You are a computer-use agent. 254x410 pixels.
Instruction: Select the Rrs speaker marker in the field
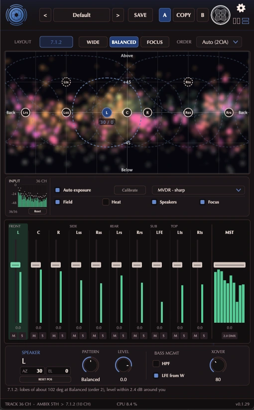coord(229,112)
